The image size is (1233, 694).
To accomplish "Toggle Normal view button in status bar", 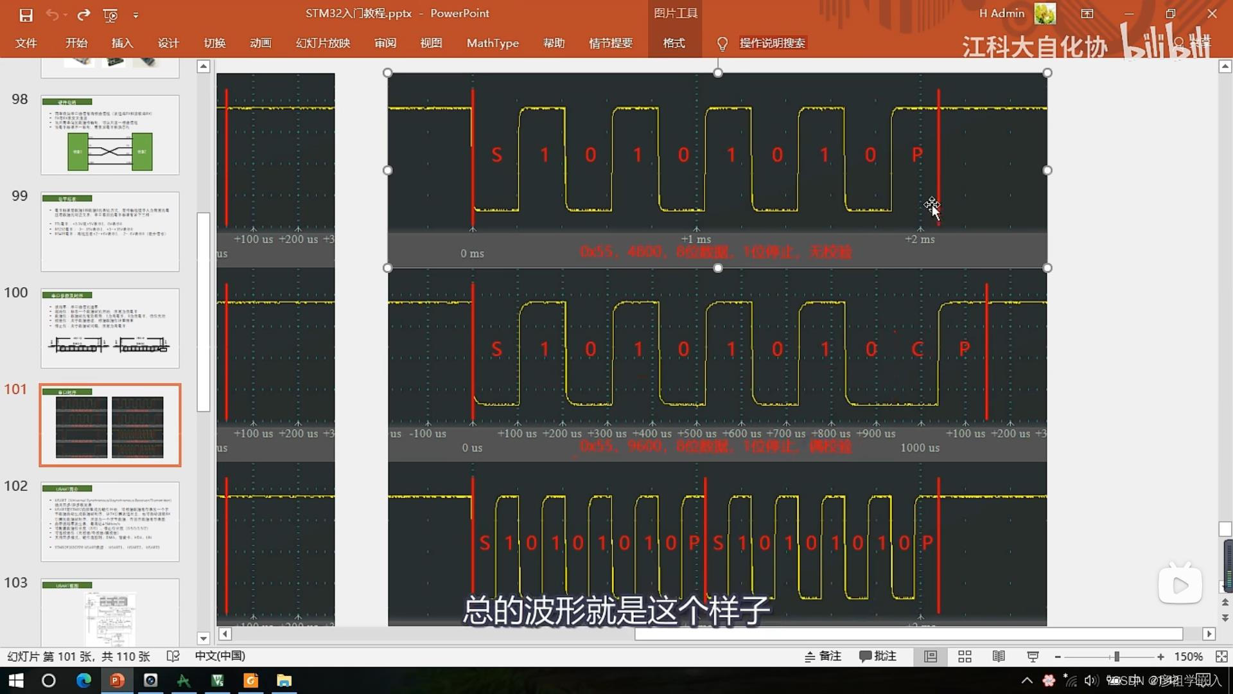I will pos(931,656).
